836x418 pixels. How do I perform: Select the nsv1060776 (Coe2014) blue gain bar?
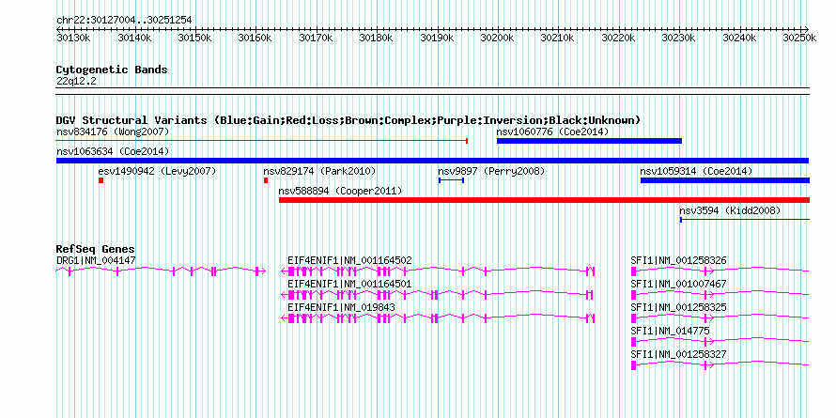coord(589,141)
